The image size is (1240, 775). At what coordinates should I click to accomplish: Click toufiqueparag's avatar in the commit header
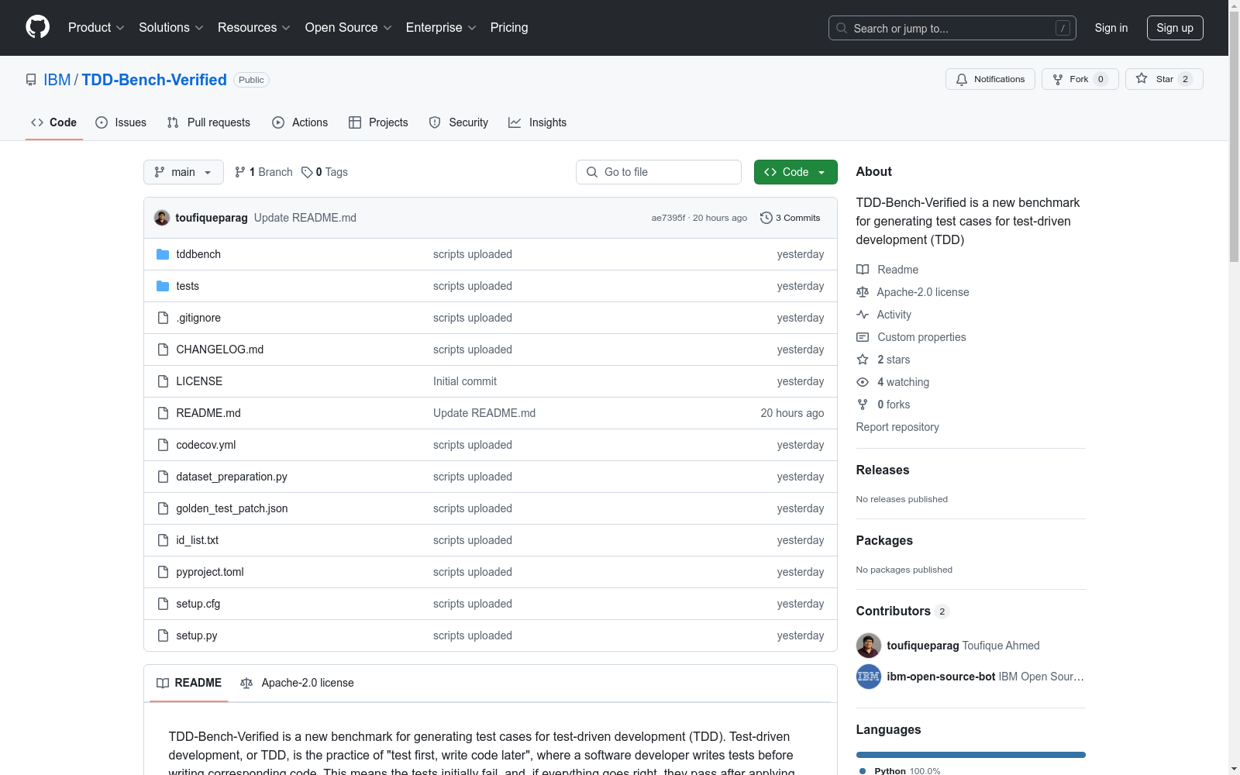tap(162, 218)
